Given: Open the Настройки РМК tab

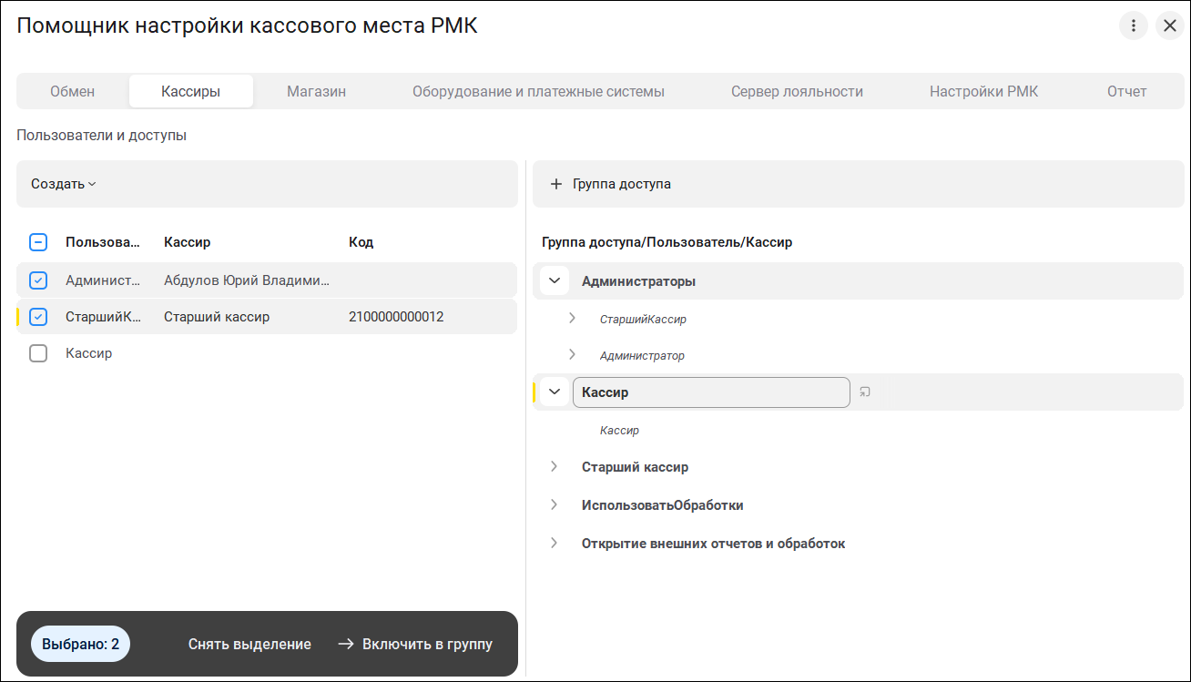Looking at the screenshot, I should tap(983, 91).
